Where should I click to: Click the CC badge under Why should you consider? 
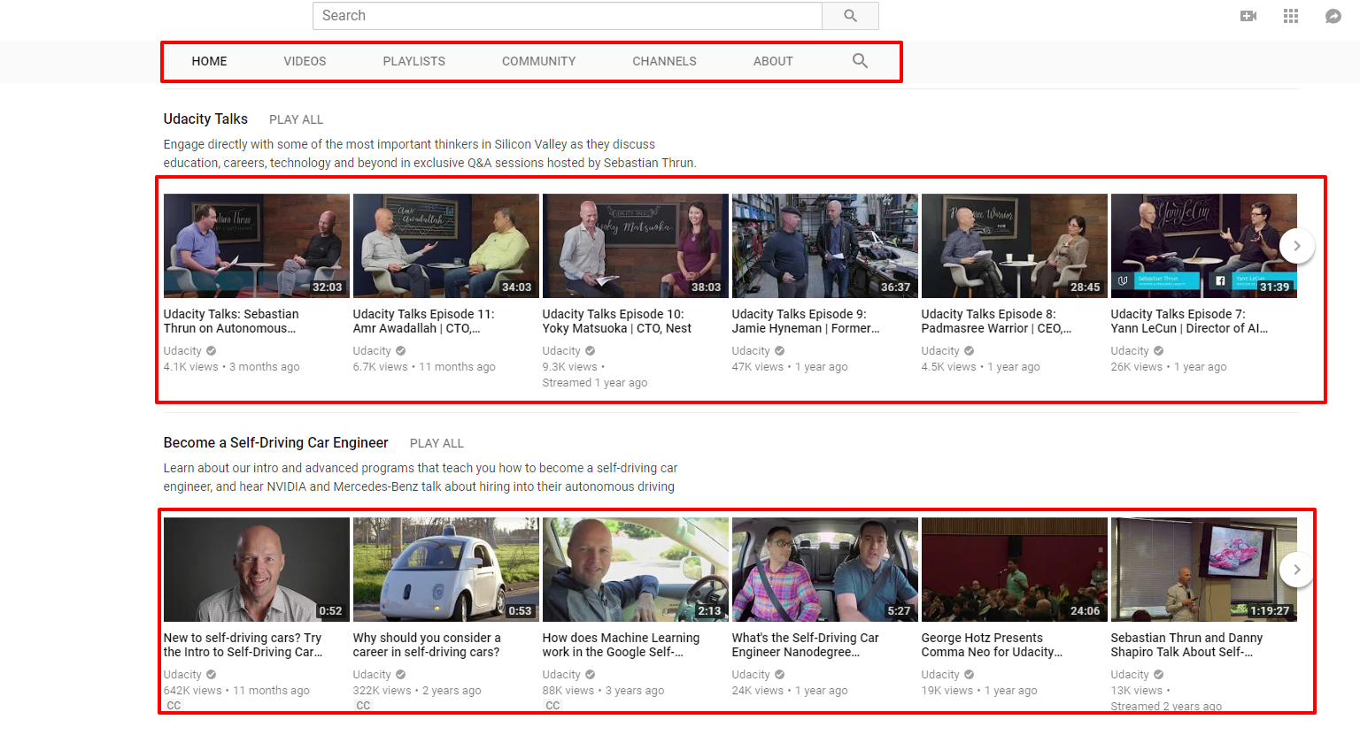363,706
